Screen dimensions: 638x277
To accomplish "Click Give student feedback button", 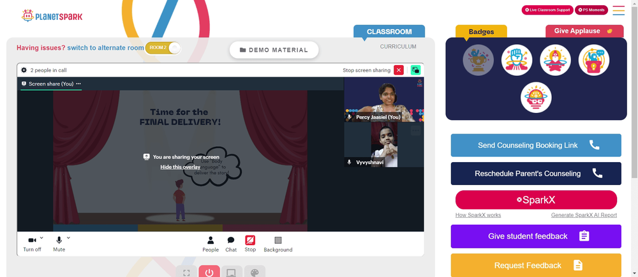I will coord(536,236).
